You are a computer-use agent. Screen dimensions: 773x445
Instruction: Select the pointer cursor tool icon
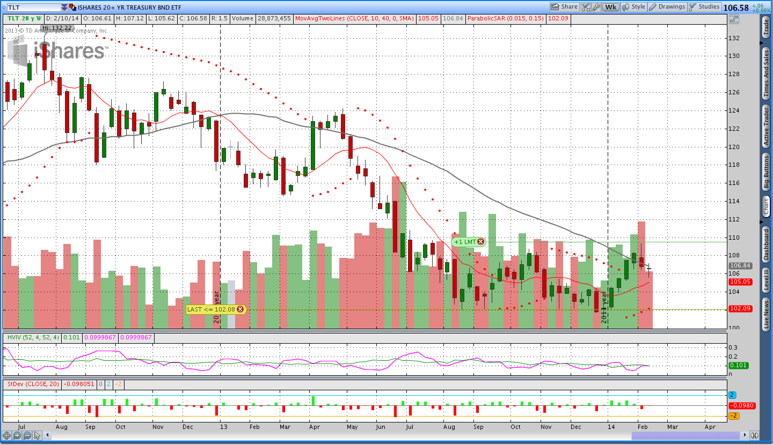click(x=37, y=435)
